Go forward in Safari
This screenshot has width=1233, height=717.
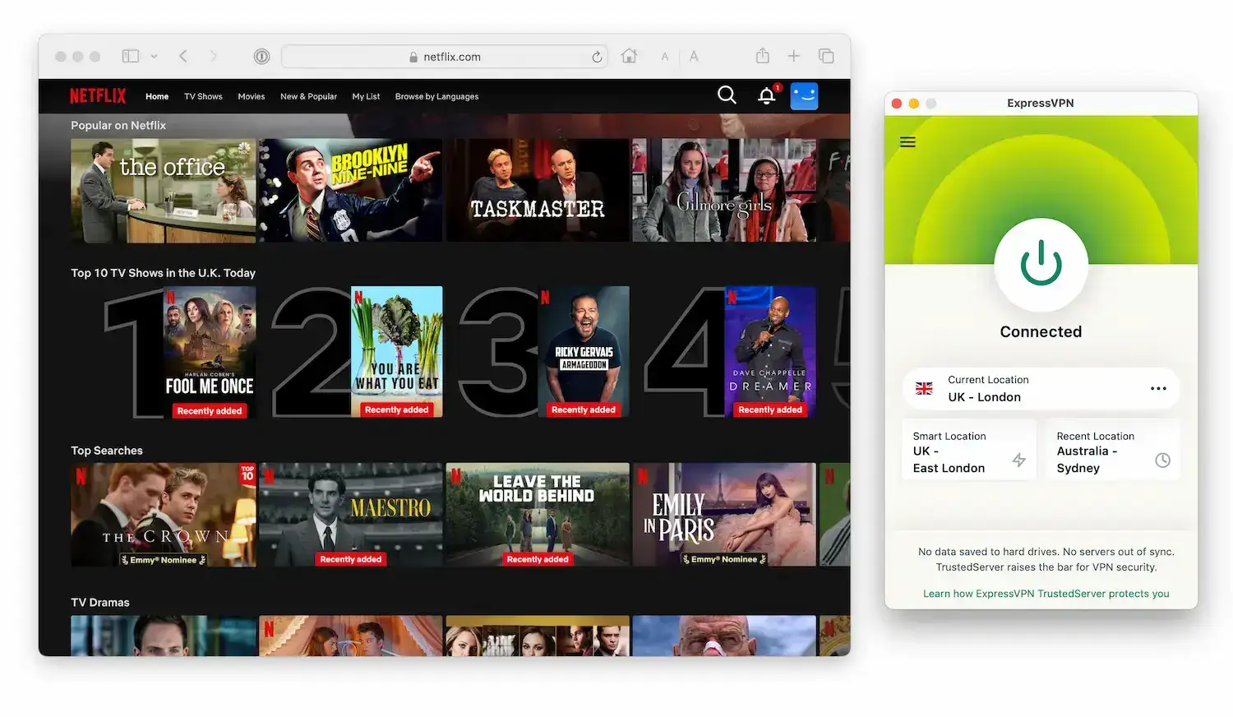click(214, 56)
